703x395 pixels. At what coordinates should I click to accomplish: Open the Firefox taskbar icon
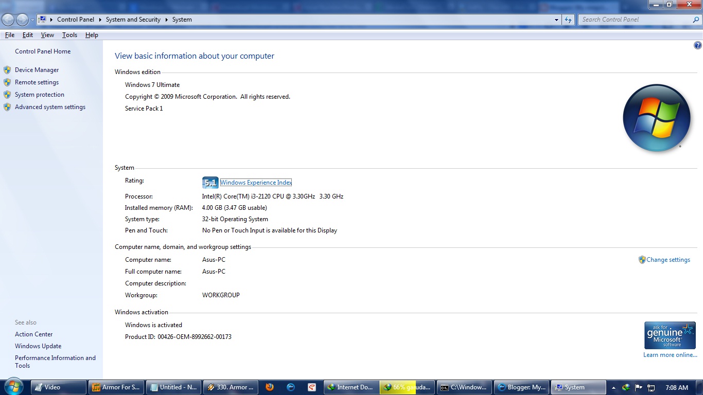pos(270,387)
